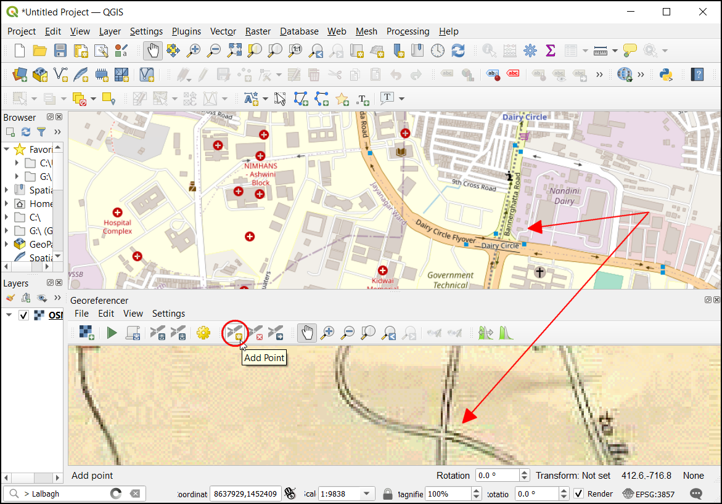The image size is (722, 504).
Task: Open the Processing Toolbox gear icon
Action: click(x=530, y=50)
